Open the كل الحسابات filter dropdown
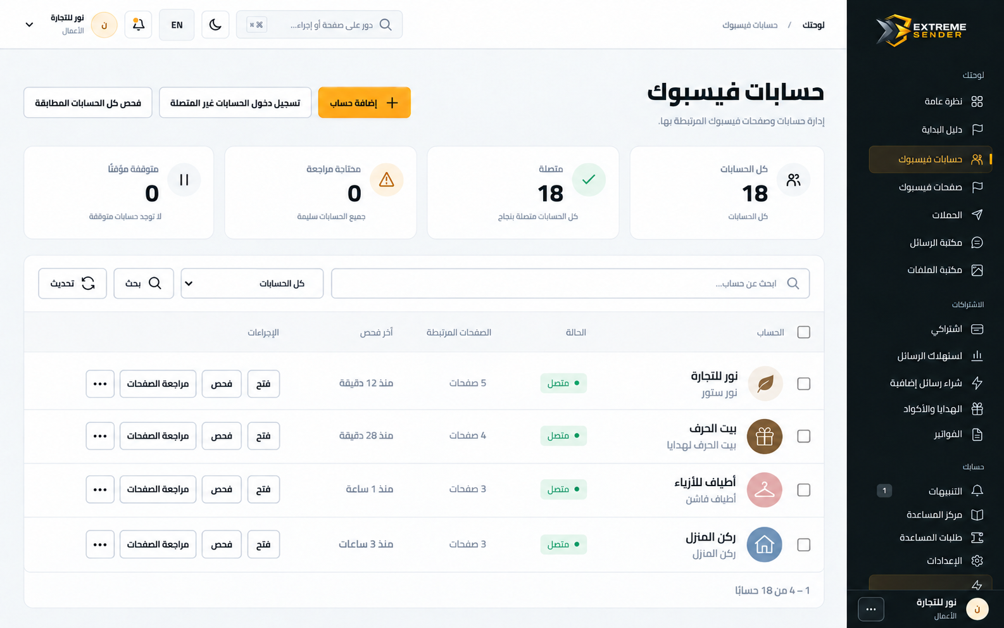 (x=252, y=284)
